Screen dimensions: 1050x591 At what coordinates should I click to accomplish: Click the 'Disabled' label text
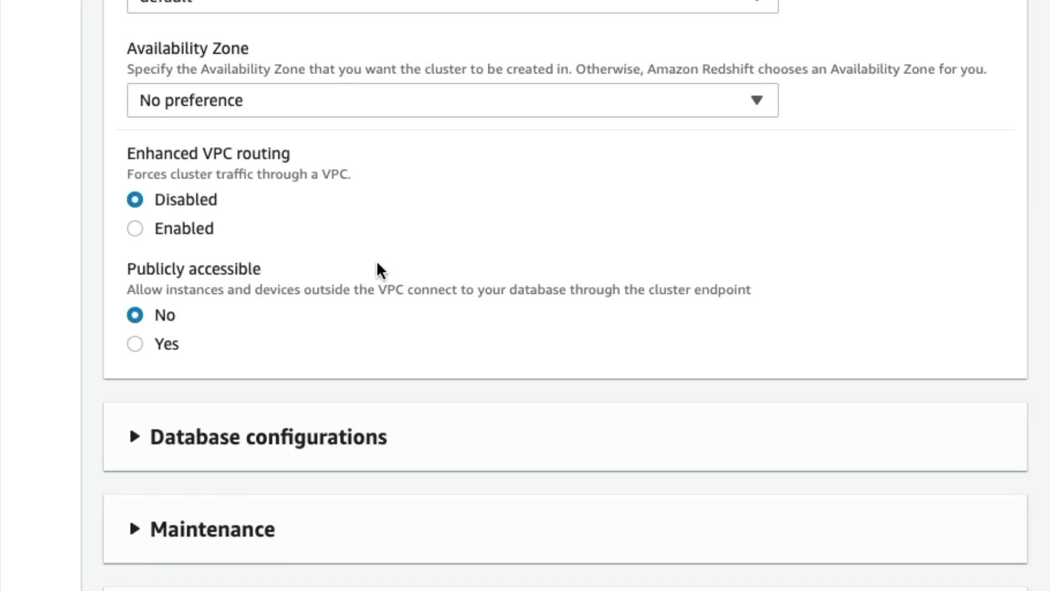pos(185,200)
